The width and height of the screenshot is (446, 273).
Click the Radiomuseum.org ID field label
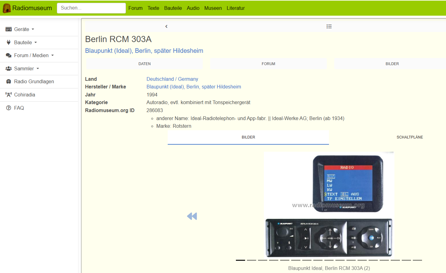(110, 111)
